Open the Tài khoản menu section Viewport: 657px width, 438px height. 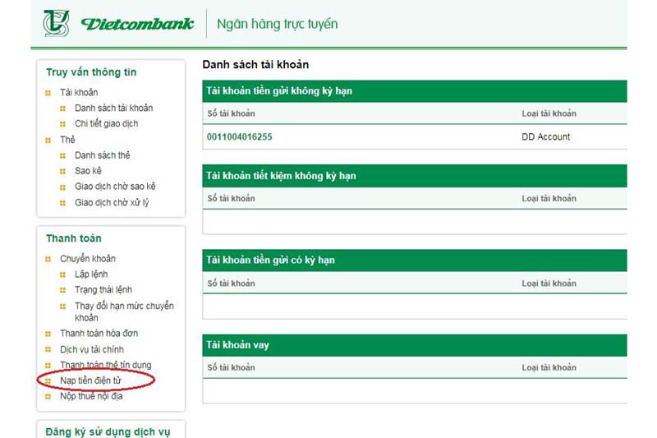(79, 92)
